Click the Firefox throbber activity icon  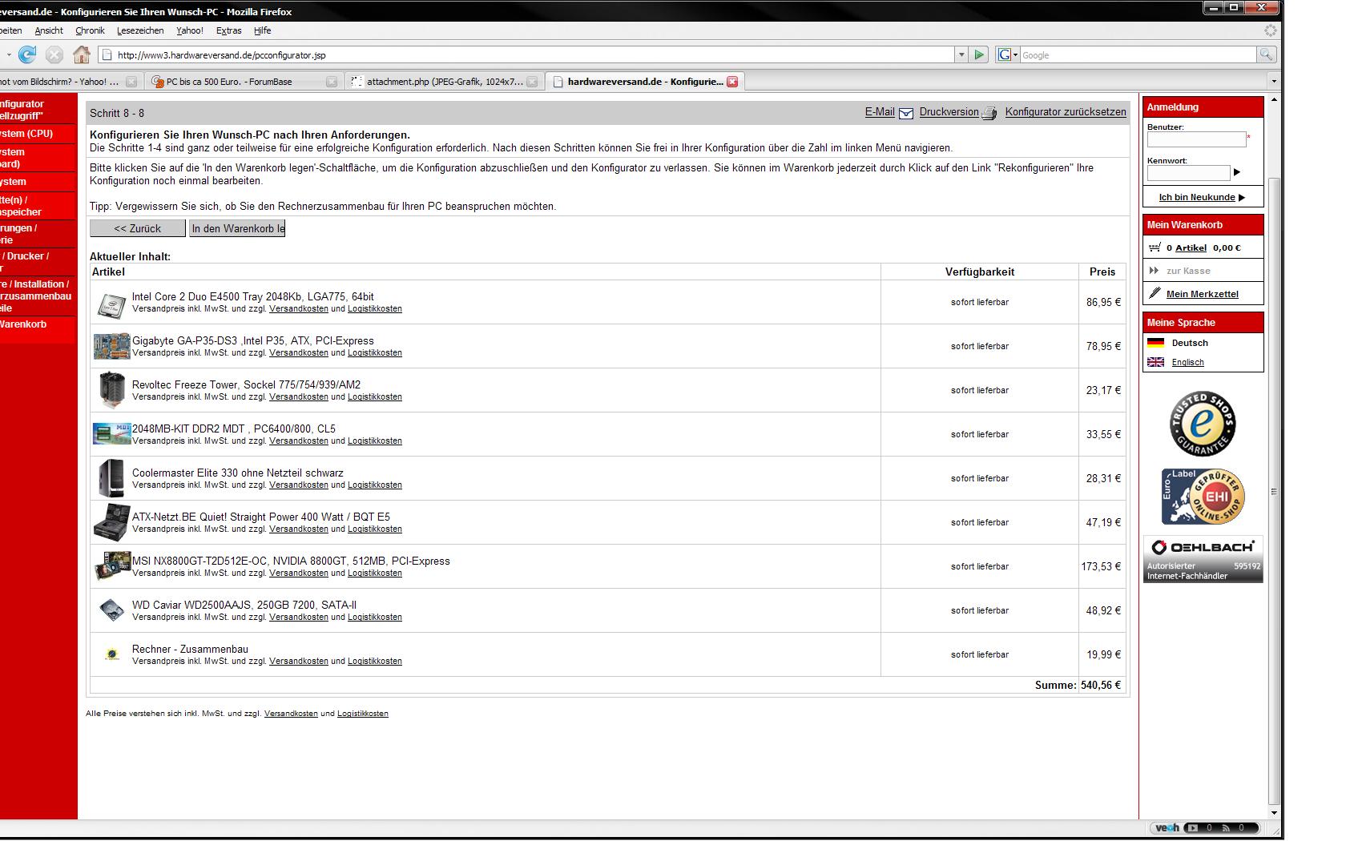pyautogui.click(x=1271, y=30)
